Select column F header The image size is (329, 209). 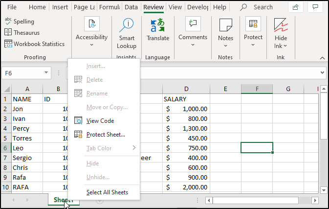[257, 89]
